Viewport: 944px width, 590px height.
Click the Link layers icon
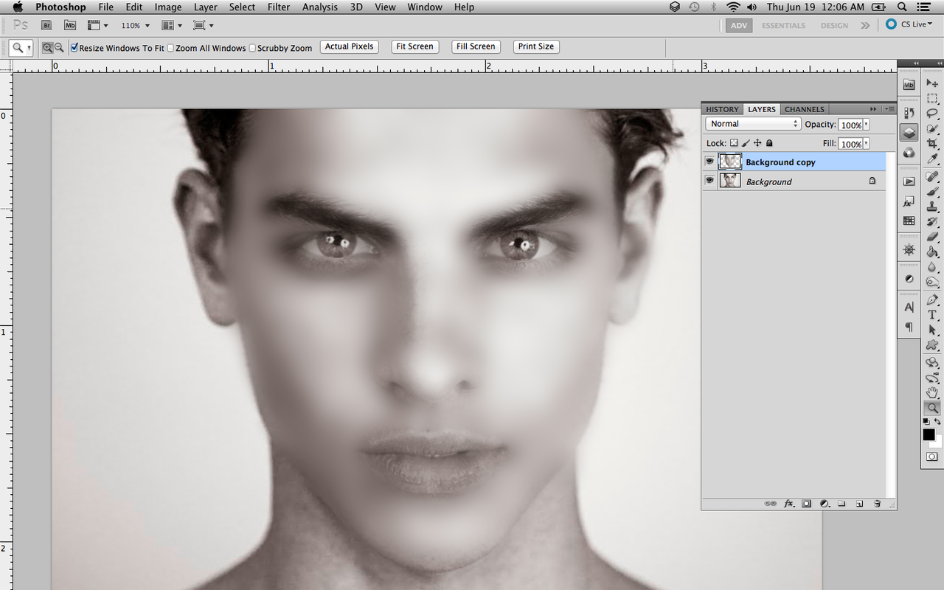point(770,504)
